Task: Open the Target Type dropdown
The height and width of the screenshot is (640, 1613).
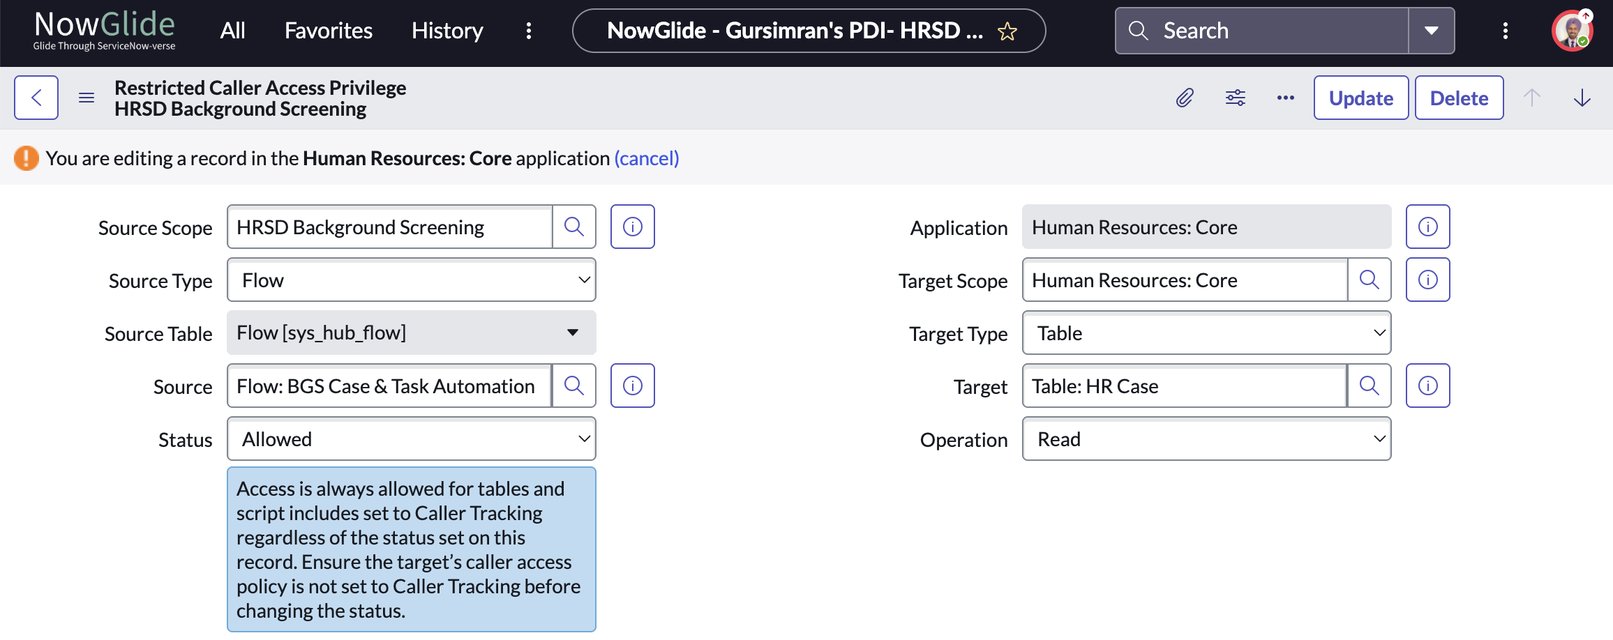Action: pos(1207,333)
